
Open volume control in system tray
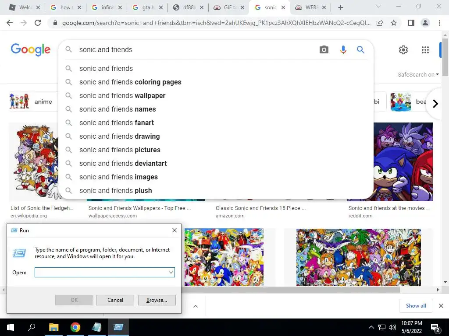[392, 327]
